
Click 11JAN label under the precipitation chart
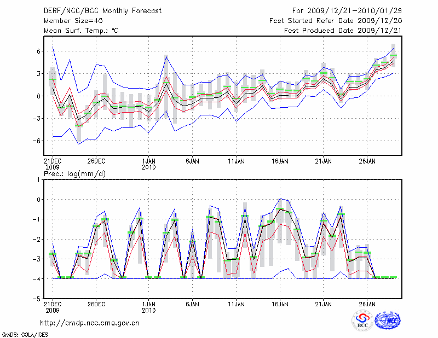click(236, 303)
